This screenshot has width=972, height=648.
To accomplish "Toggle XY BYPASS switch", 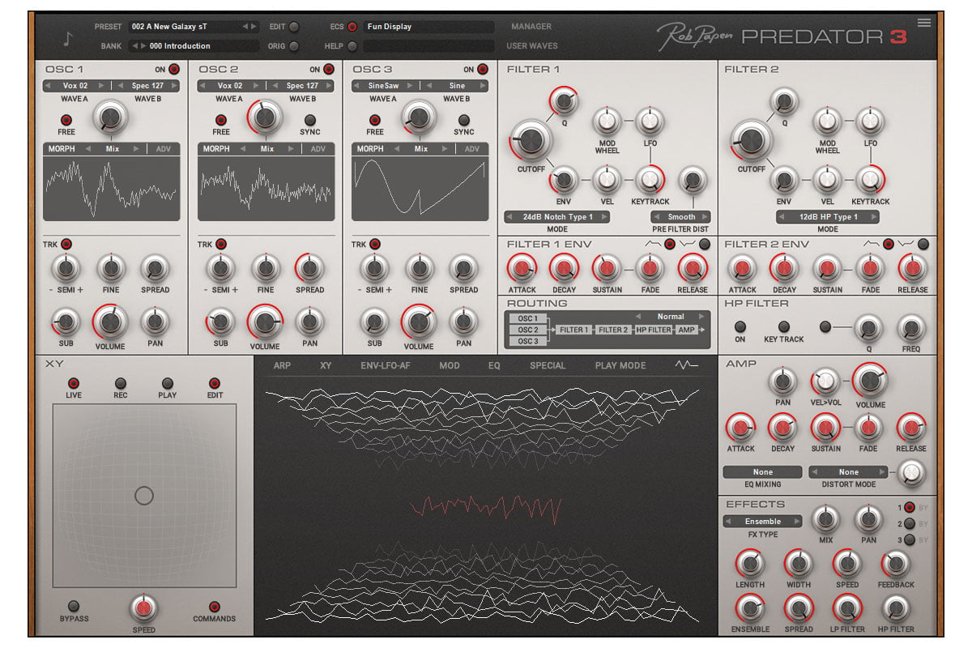I will click(x=74, y=607).
